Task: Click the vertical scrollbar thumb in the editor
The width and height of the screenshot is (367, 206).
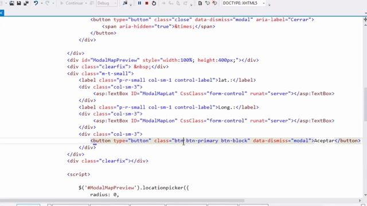Action: coord(365,104)
